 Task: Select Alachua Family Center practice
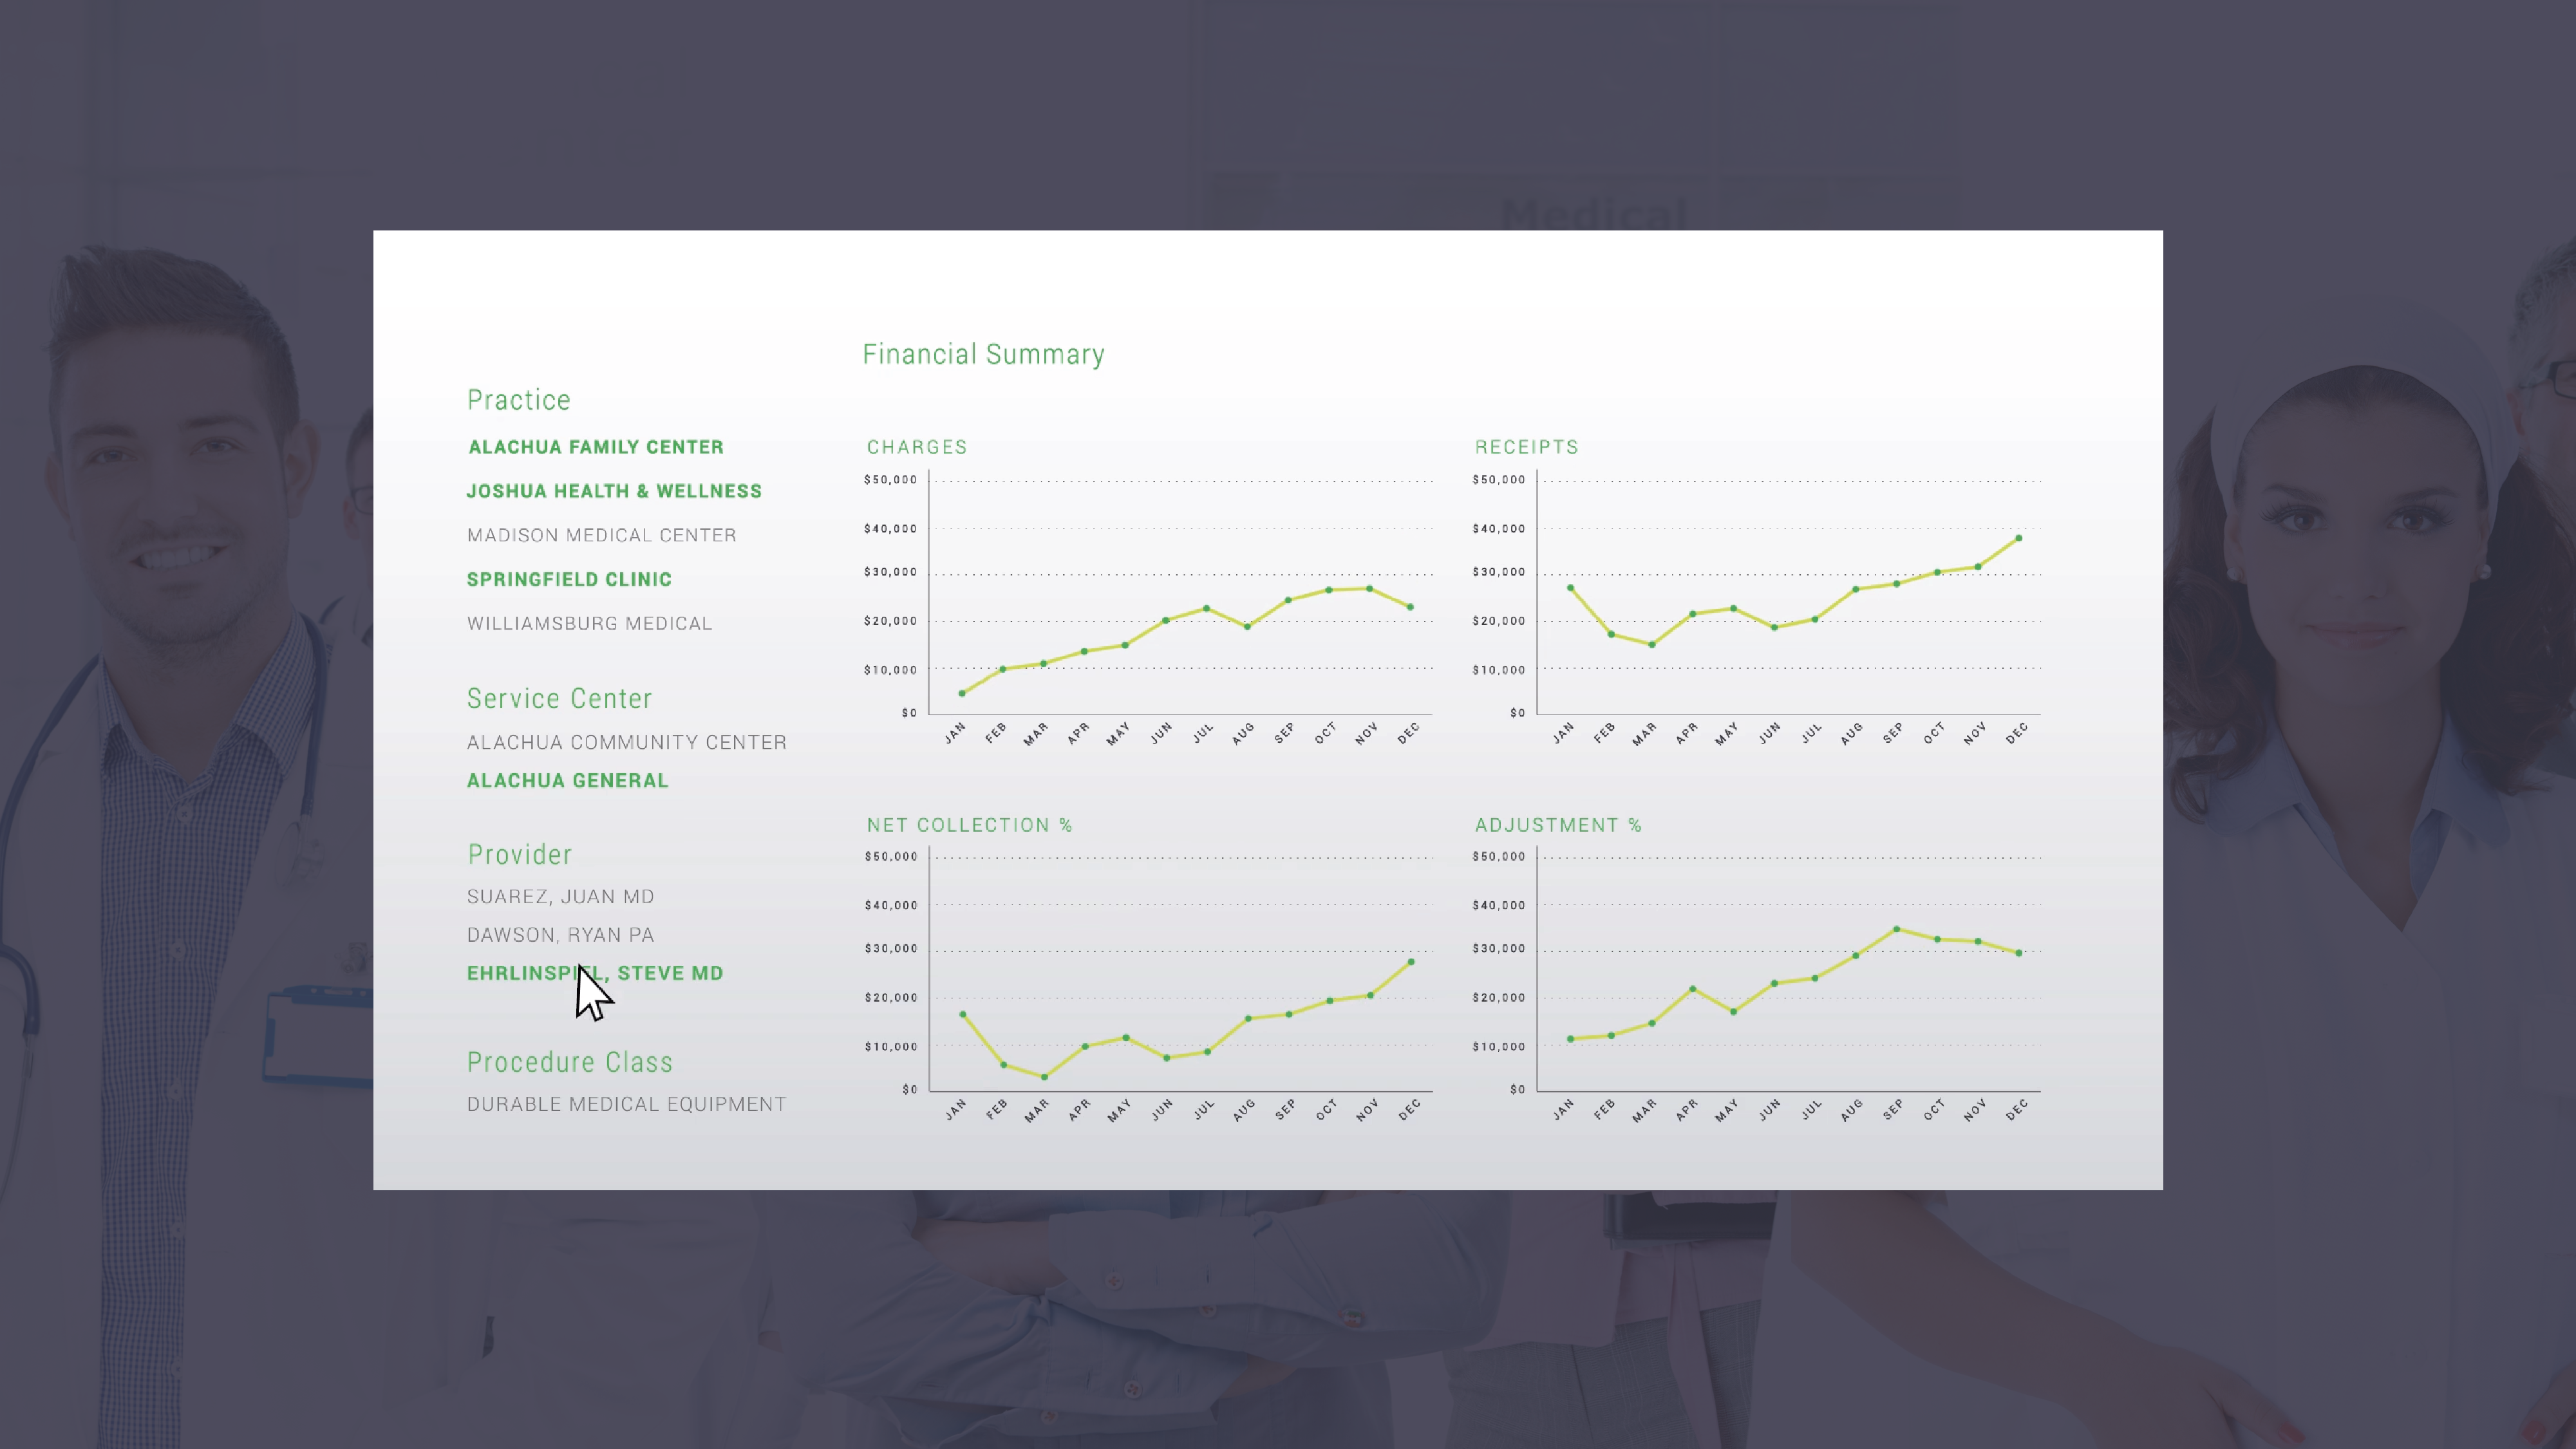(x=596, y=447)
